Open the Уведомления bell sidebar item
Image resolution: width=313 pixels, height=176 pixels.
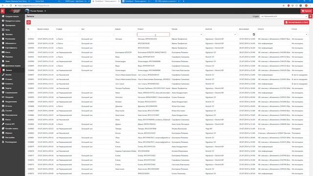(x=12, y=102)
